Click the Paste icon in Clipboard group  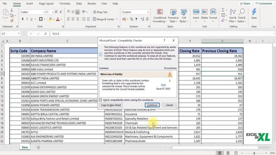(5, 12)
